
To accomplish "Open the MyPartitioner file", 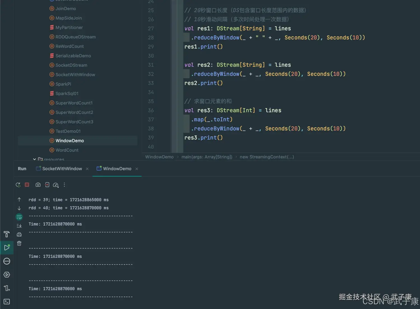I will (66, 27).
